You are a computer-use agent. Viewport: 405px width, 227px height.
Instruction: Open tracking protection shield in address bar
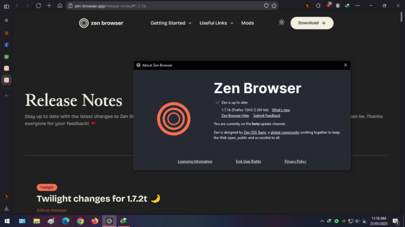pyautogui.click(x=266, y=6)
